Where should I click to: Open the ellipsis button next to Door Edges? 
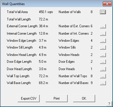coord(103,62)
